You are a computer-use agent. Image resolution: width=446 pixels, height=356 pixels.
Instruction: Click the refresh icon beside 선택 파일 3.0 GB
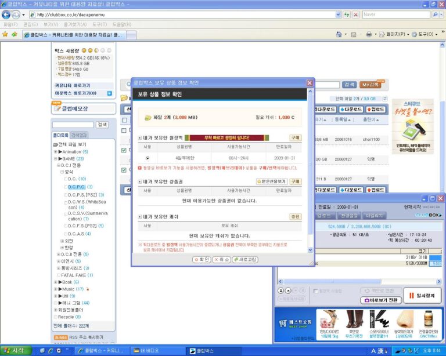384,99
